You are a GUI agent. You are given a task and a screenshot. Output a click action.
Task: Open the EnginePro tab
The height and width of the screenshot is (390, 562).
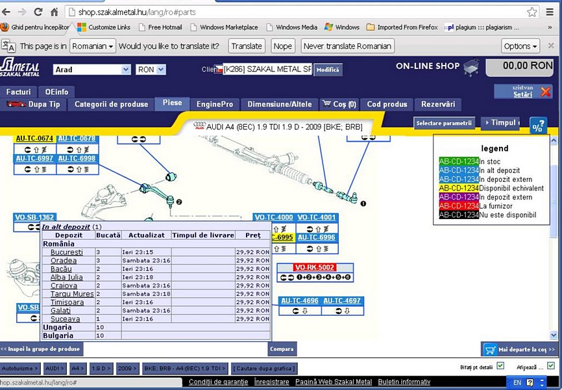[215, 104]
